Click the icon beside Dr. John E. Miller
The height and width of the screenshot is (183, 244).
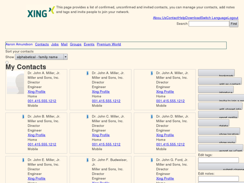(23, 160)
